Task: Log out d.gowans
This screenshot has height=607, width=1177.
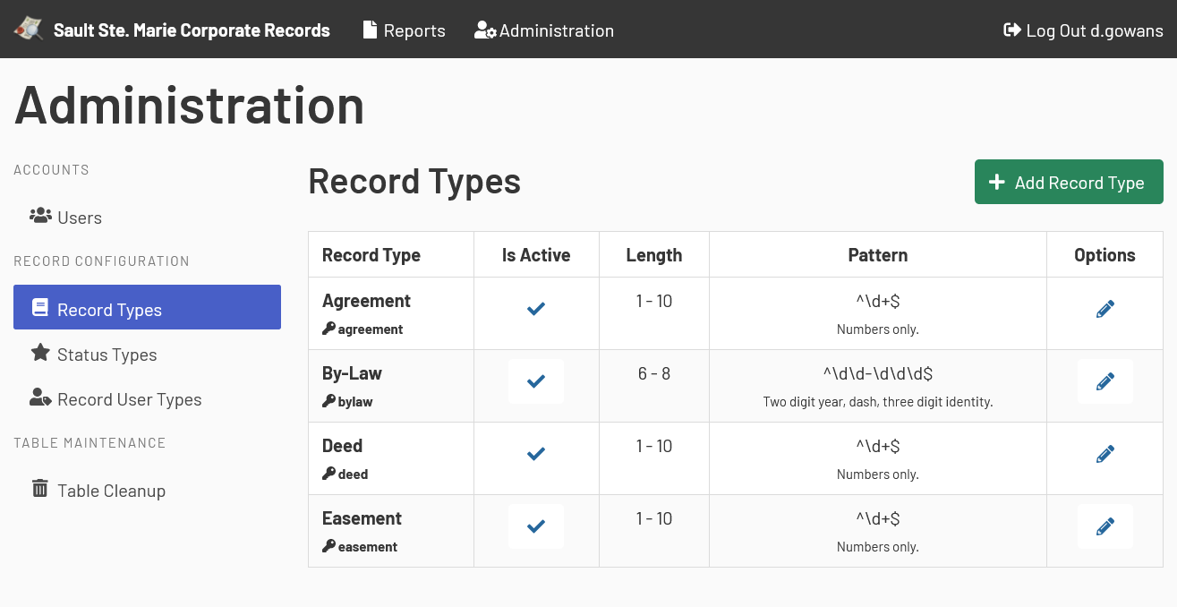Action: coord(1083,30)
